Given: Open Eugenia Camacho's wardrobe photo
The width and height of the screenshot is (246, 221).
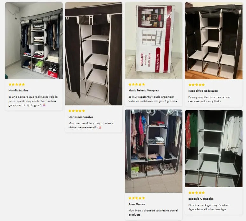Looking at the screenshot, I should click(214, 149).
